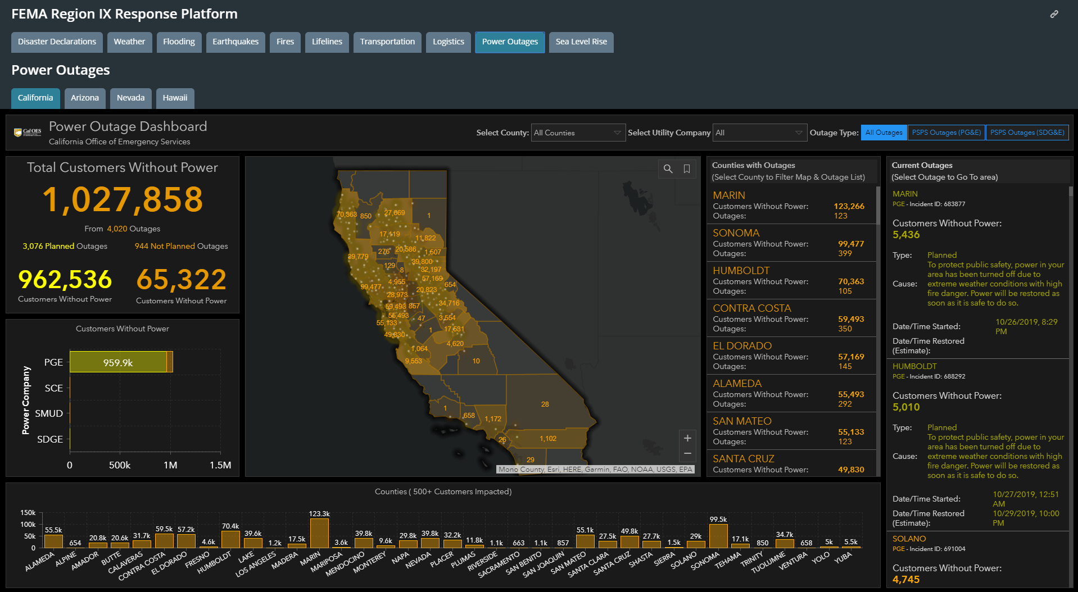This screenshot has height=592, width=1078.
Task: Click the SONOMA 99.5k chart bar
Action: click(718, 536)
